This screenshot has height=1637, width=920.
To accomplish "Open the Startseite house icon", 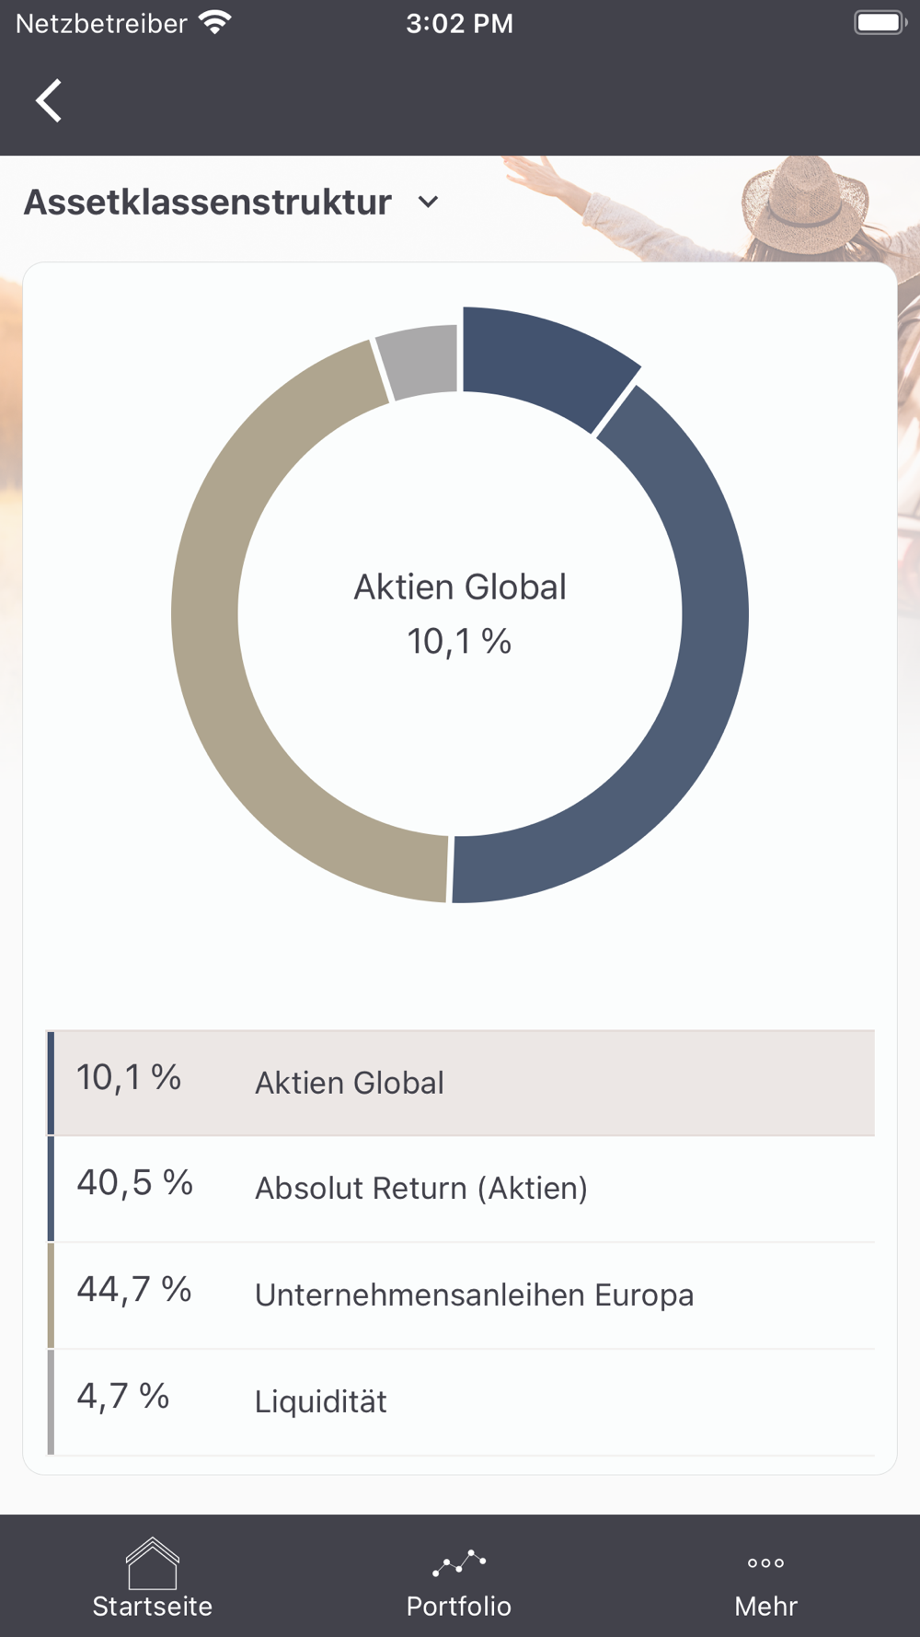I will (153, 1563).
